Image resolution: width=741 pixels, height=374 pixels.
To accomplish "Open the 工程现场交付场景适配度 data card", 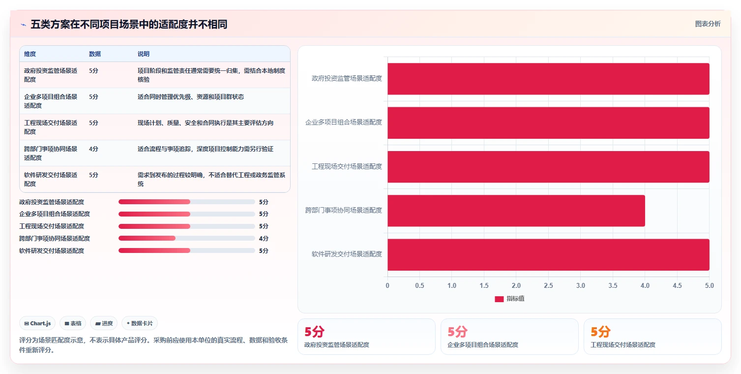I will click(x=652, y=337).
